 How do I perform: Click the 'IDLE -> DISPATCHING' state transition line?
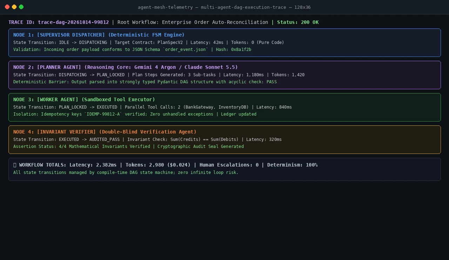[149, 43]
